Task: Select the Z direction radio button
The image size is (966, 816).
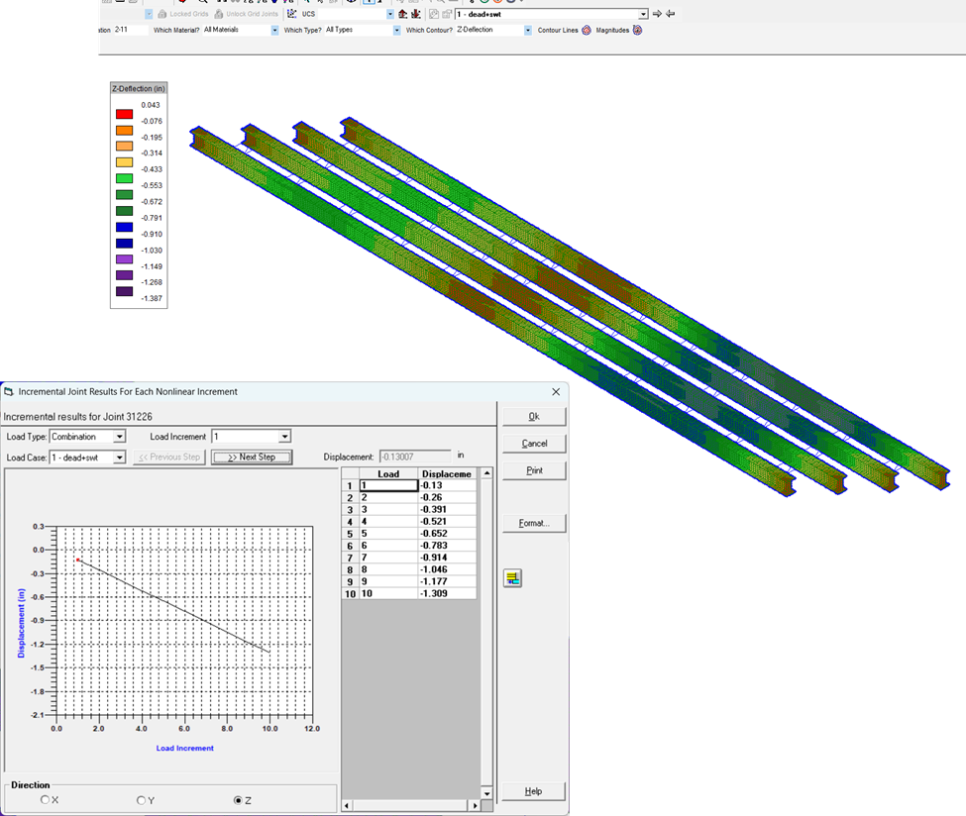Action: point(238,800)
